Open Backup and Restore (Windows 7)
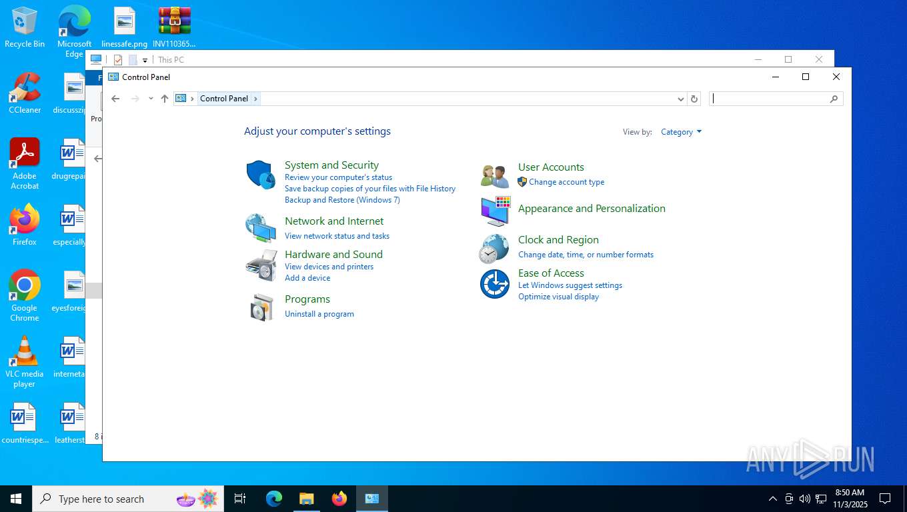907x512 pixels. tap(342, 200)
